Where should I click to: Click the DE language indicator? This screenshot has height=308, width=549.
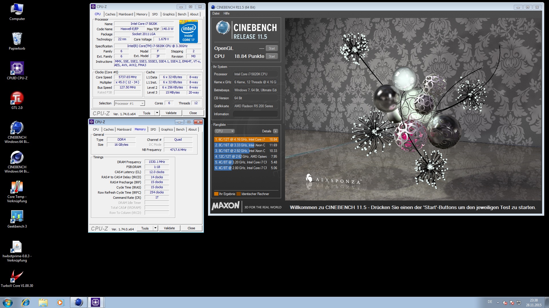tap(490, 302)
